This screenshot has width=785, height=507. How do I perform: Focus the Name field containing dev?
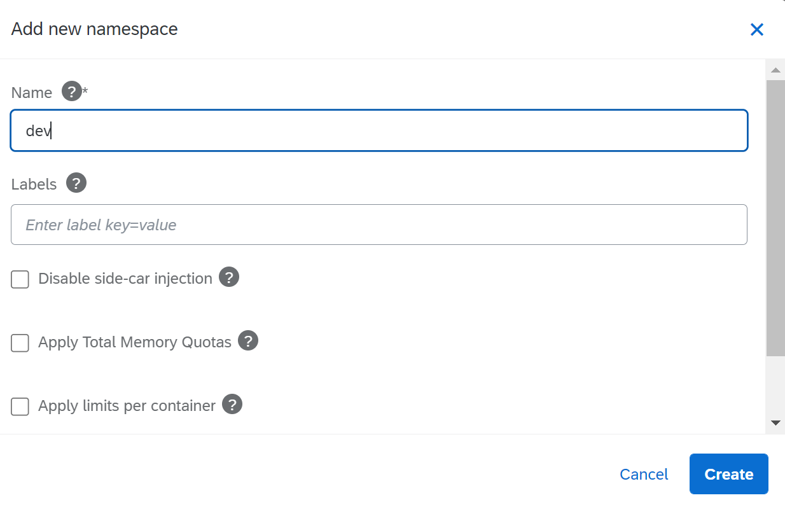[379, 131]
